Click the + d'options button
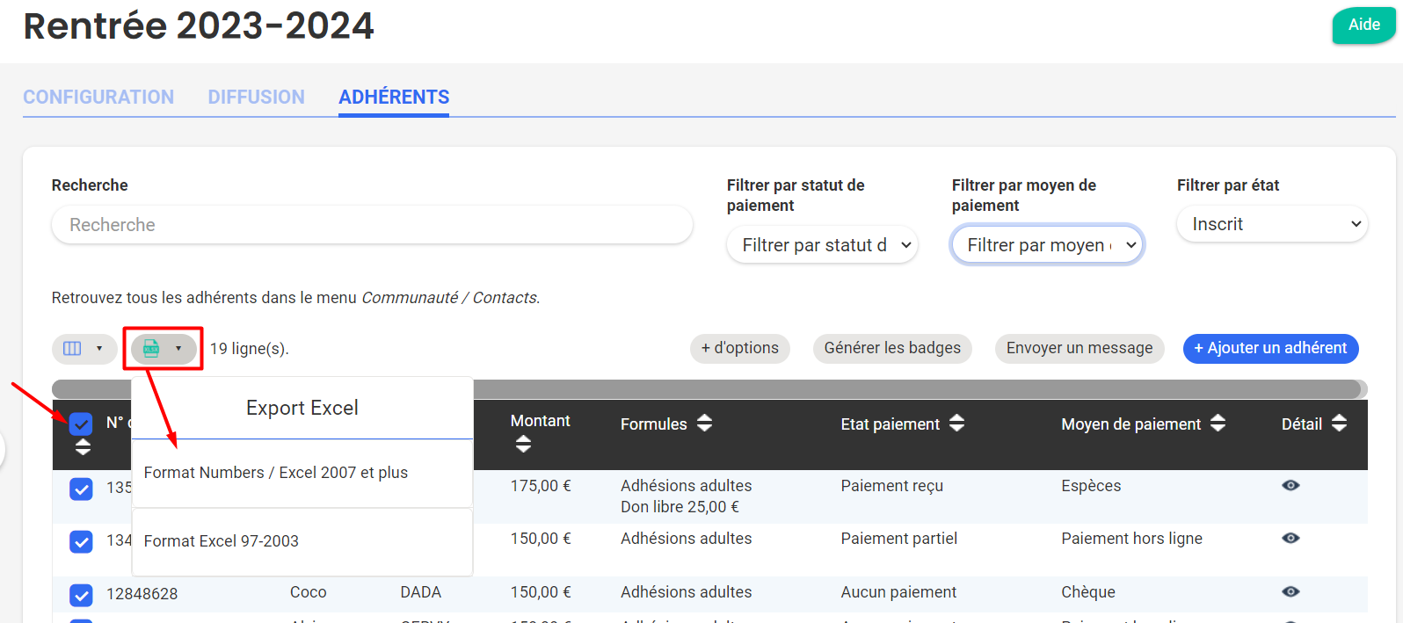 (x=740, y=348)
